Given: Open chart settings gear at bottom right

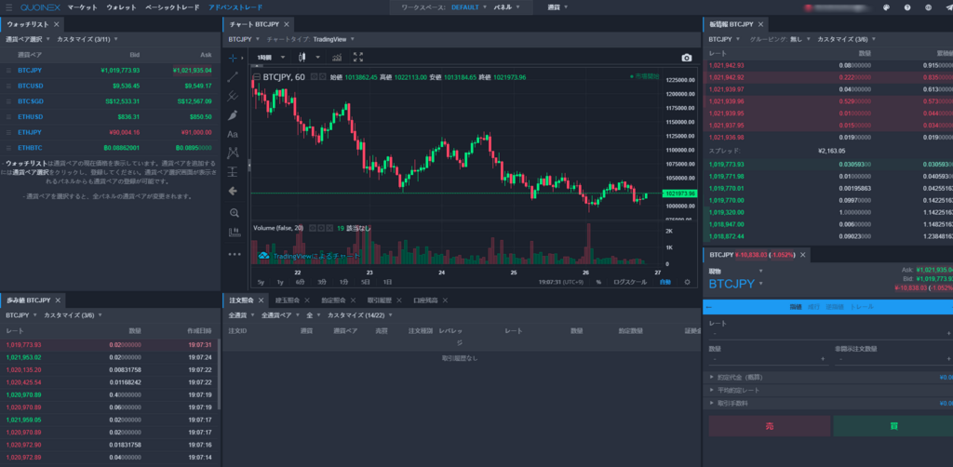Looking at the screenshot, I should 687,281.
